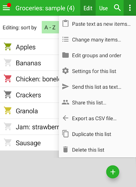136x187 pixels.
Task: Tap the search magnifier icon
Action: pos(117,8)
